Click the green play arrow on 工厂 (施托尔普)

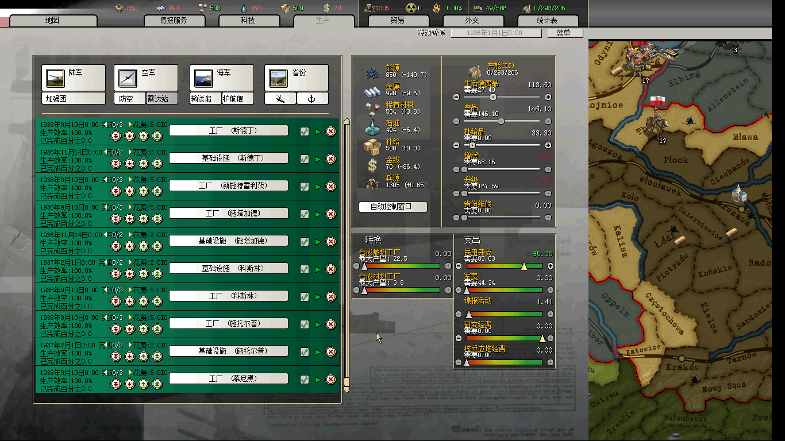pos(318,324)
